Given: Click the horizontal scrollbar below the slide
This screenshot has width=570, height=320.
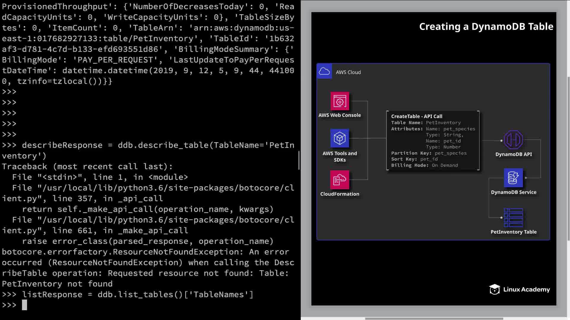Looking at the screenshot, I should [434, 319].
